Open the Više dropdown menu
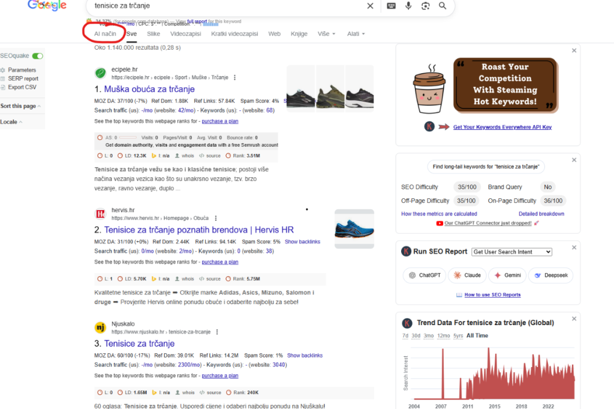 326,34
